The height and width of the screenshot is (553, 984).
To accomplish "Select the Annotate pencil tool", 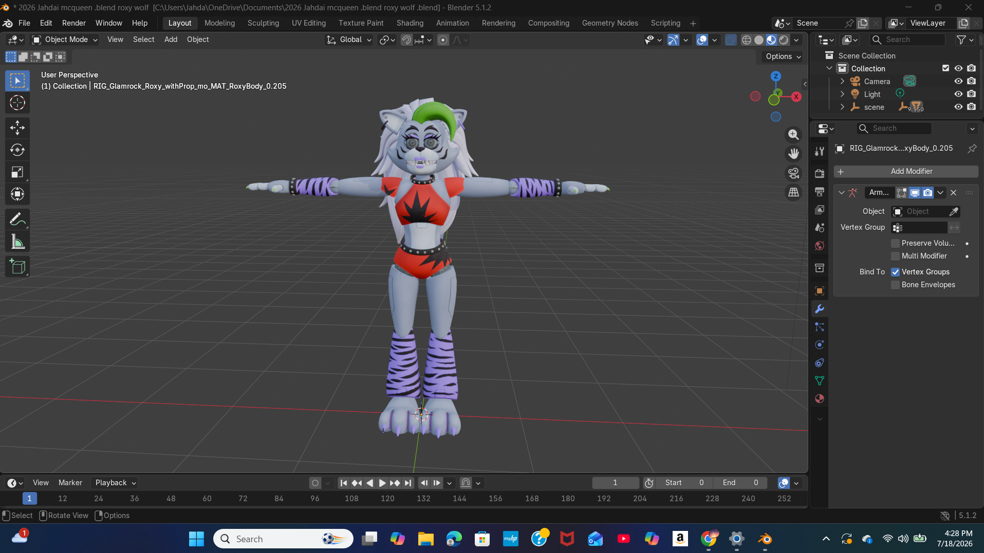I will [x=17, y=219].
